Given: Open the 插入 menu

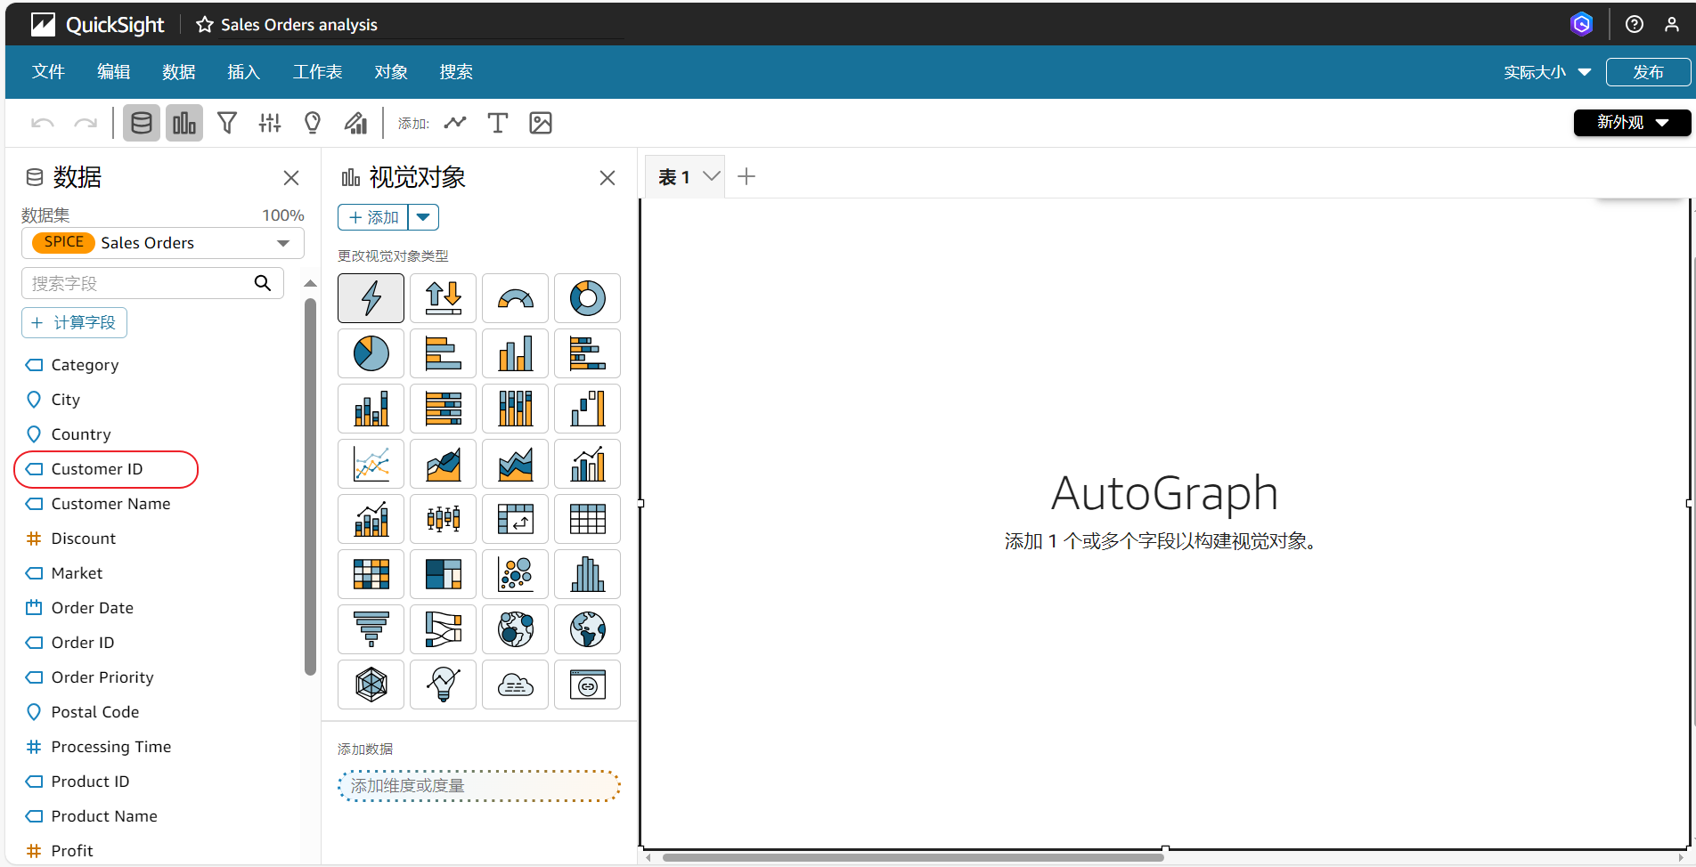Looking at the screenshot, I should 243,72.
